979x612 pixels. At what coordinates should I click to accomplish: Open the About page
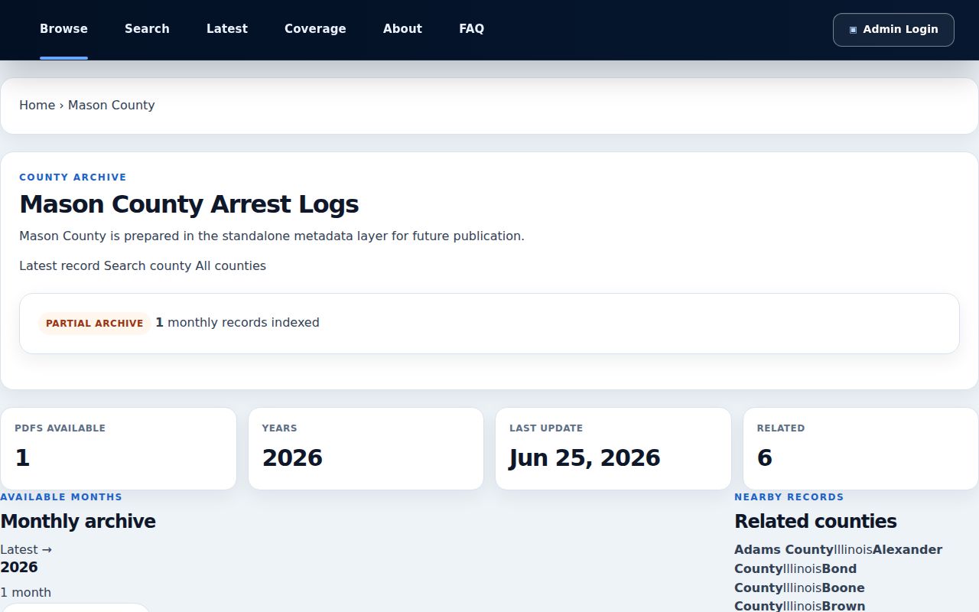(402, 29)
